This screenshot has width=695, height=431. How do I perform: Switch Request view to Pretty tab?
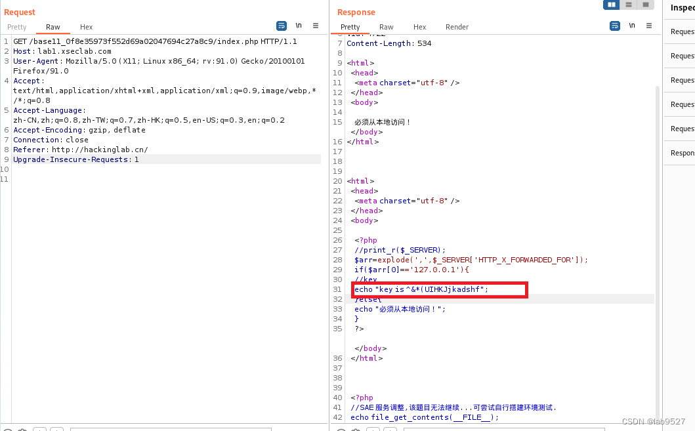tap(17, 27)
